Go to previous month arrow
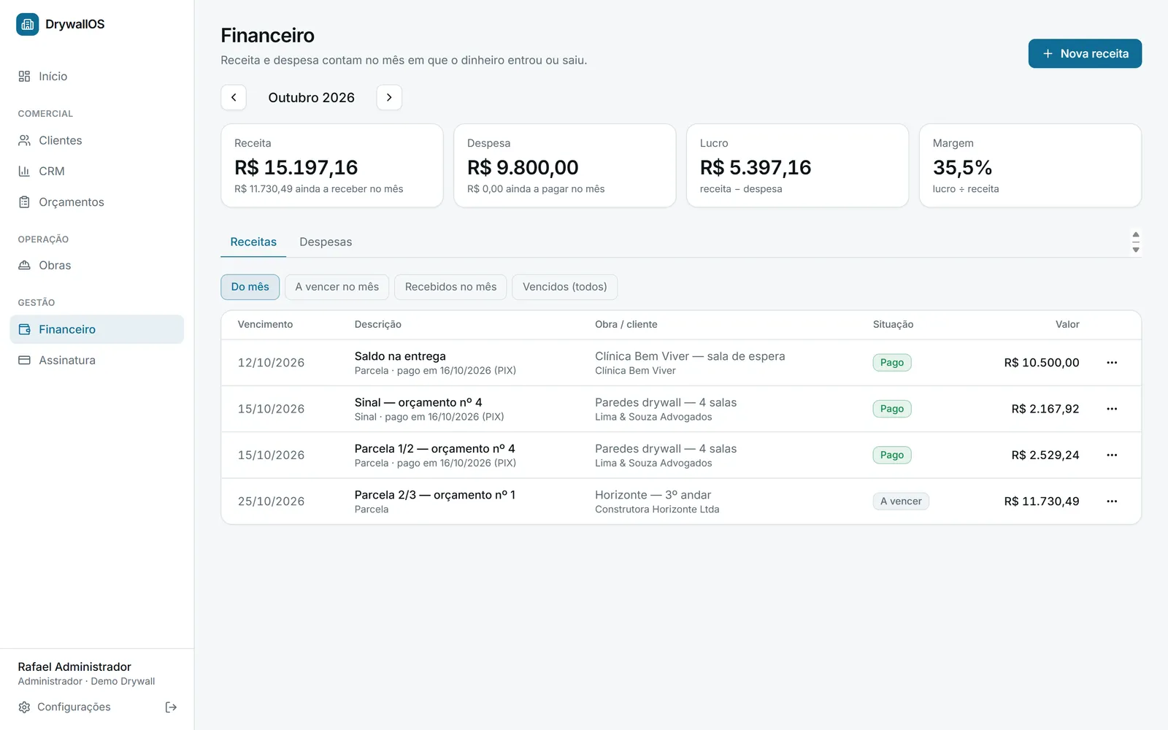Viewport: 1168px width, 730px height. pos(234,97)
